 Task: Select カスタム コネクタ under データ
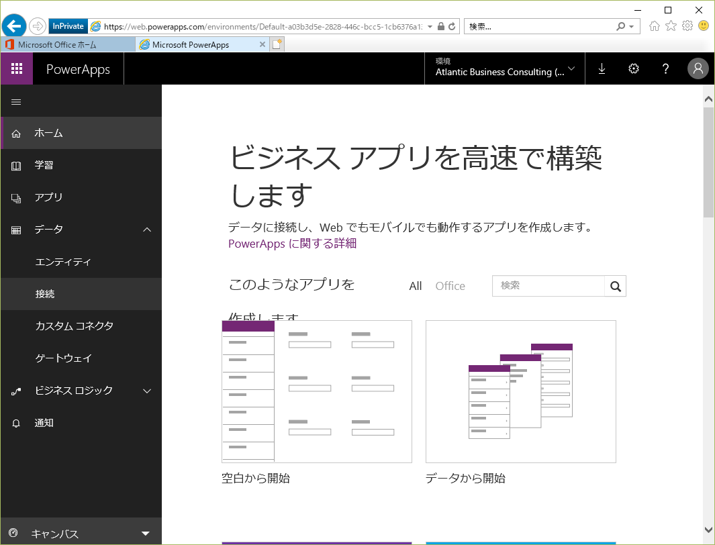point(81,326)
